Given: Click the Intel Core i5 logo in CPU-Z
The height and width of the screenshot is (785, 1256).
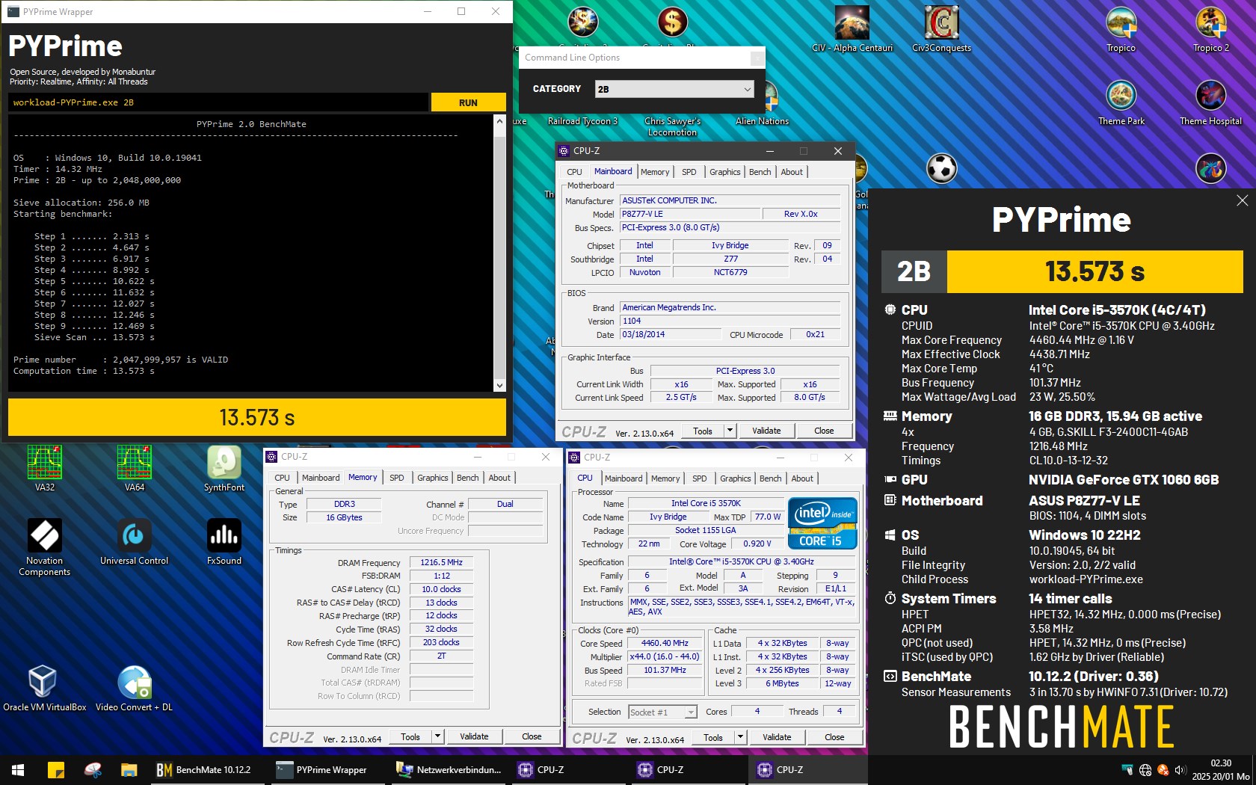Looking at the screenshot, I should click(x=822, y=523).
